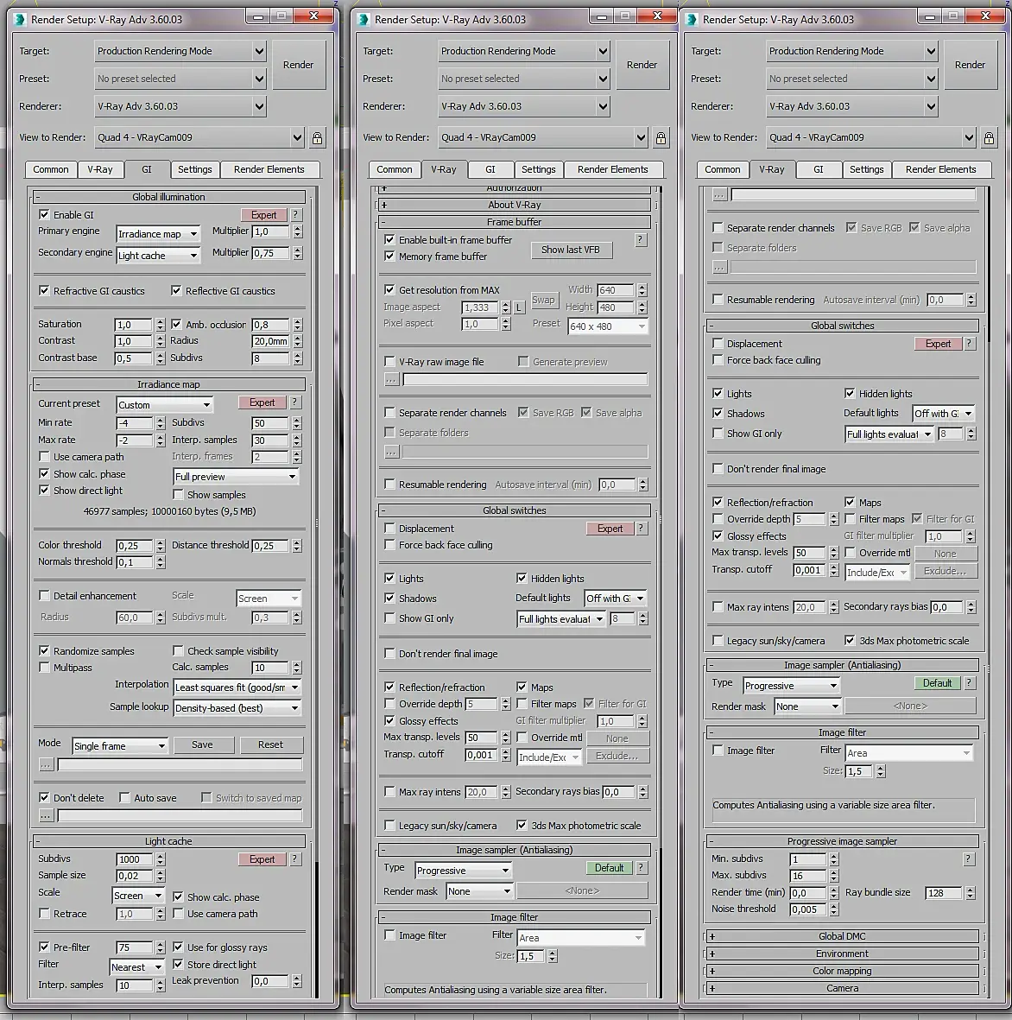
Task: Toggle Refractive GI caustics checkbox
Action: (x=44, y=291)
